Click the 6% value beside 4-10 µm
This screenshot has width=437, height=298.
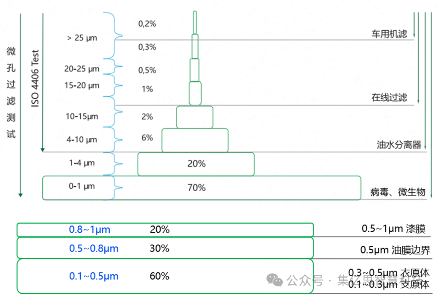pyautogui.click(x=147, y=137)
